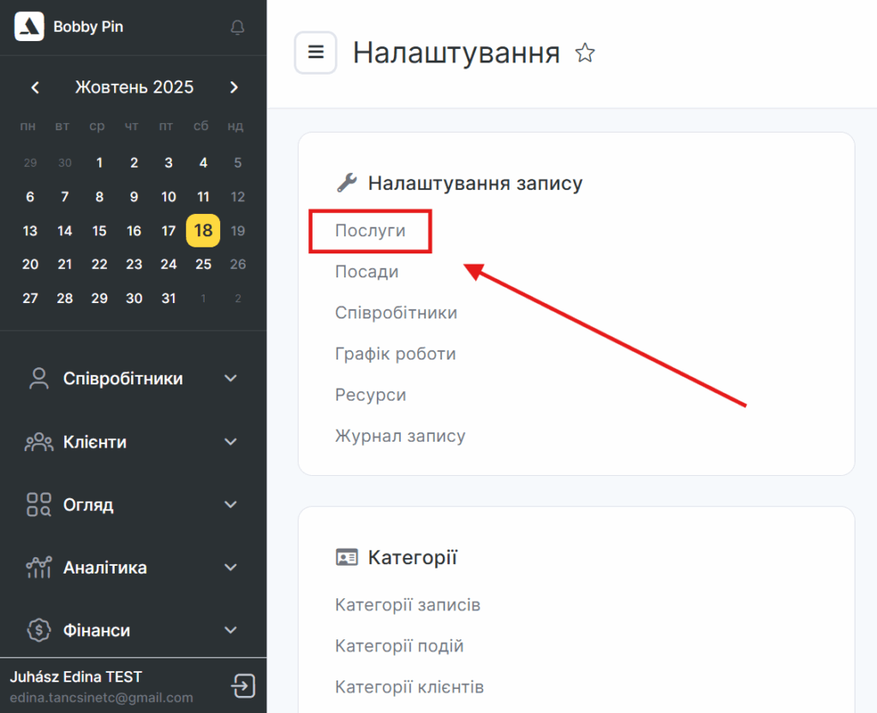Open the Журнал запису link

400,436
